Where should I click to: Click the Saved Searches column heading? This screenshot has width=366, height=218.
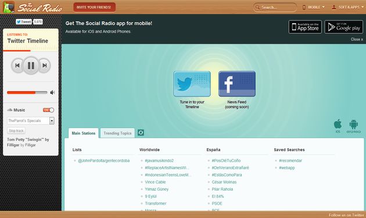pos(289,150)
